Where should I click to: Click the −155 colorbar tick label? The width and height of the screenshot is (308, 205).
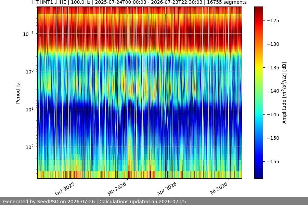[x=273, y=162]
